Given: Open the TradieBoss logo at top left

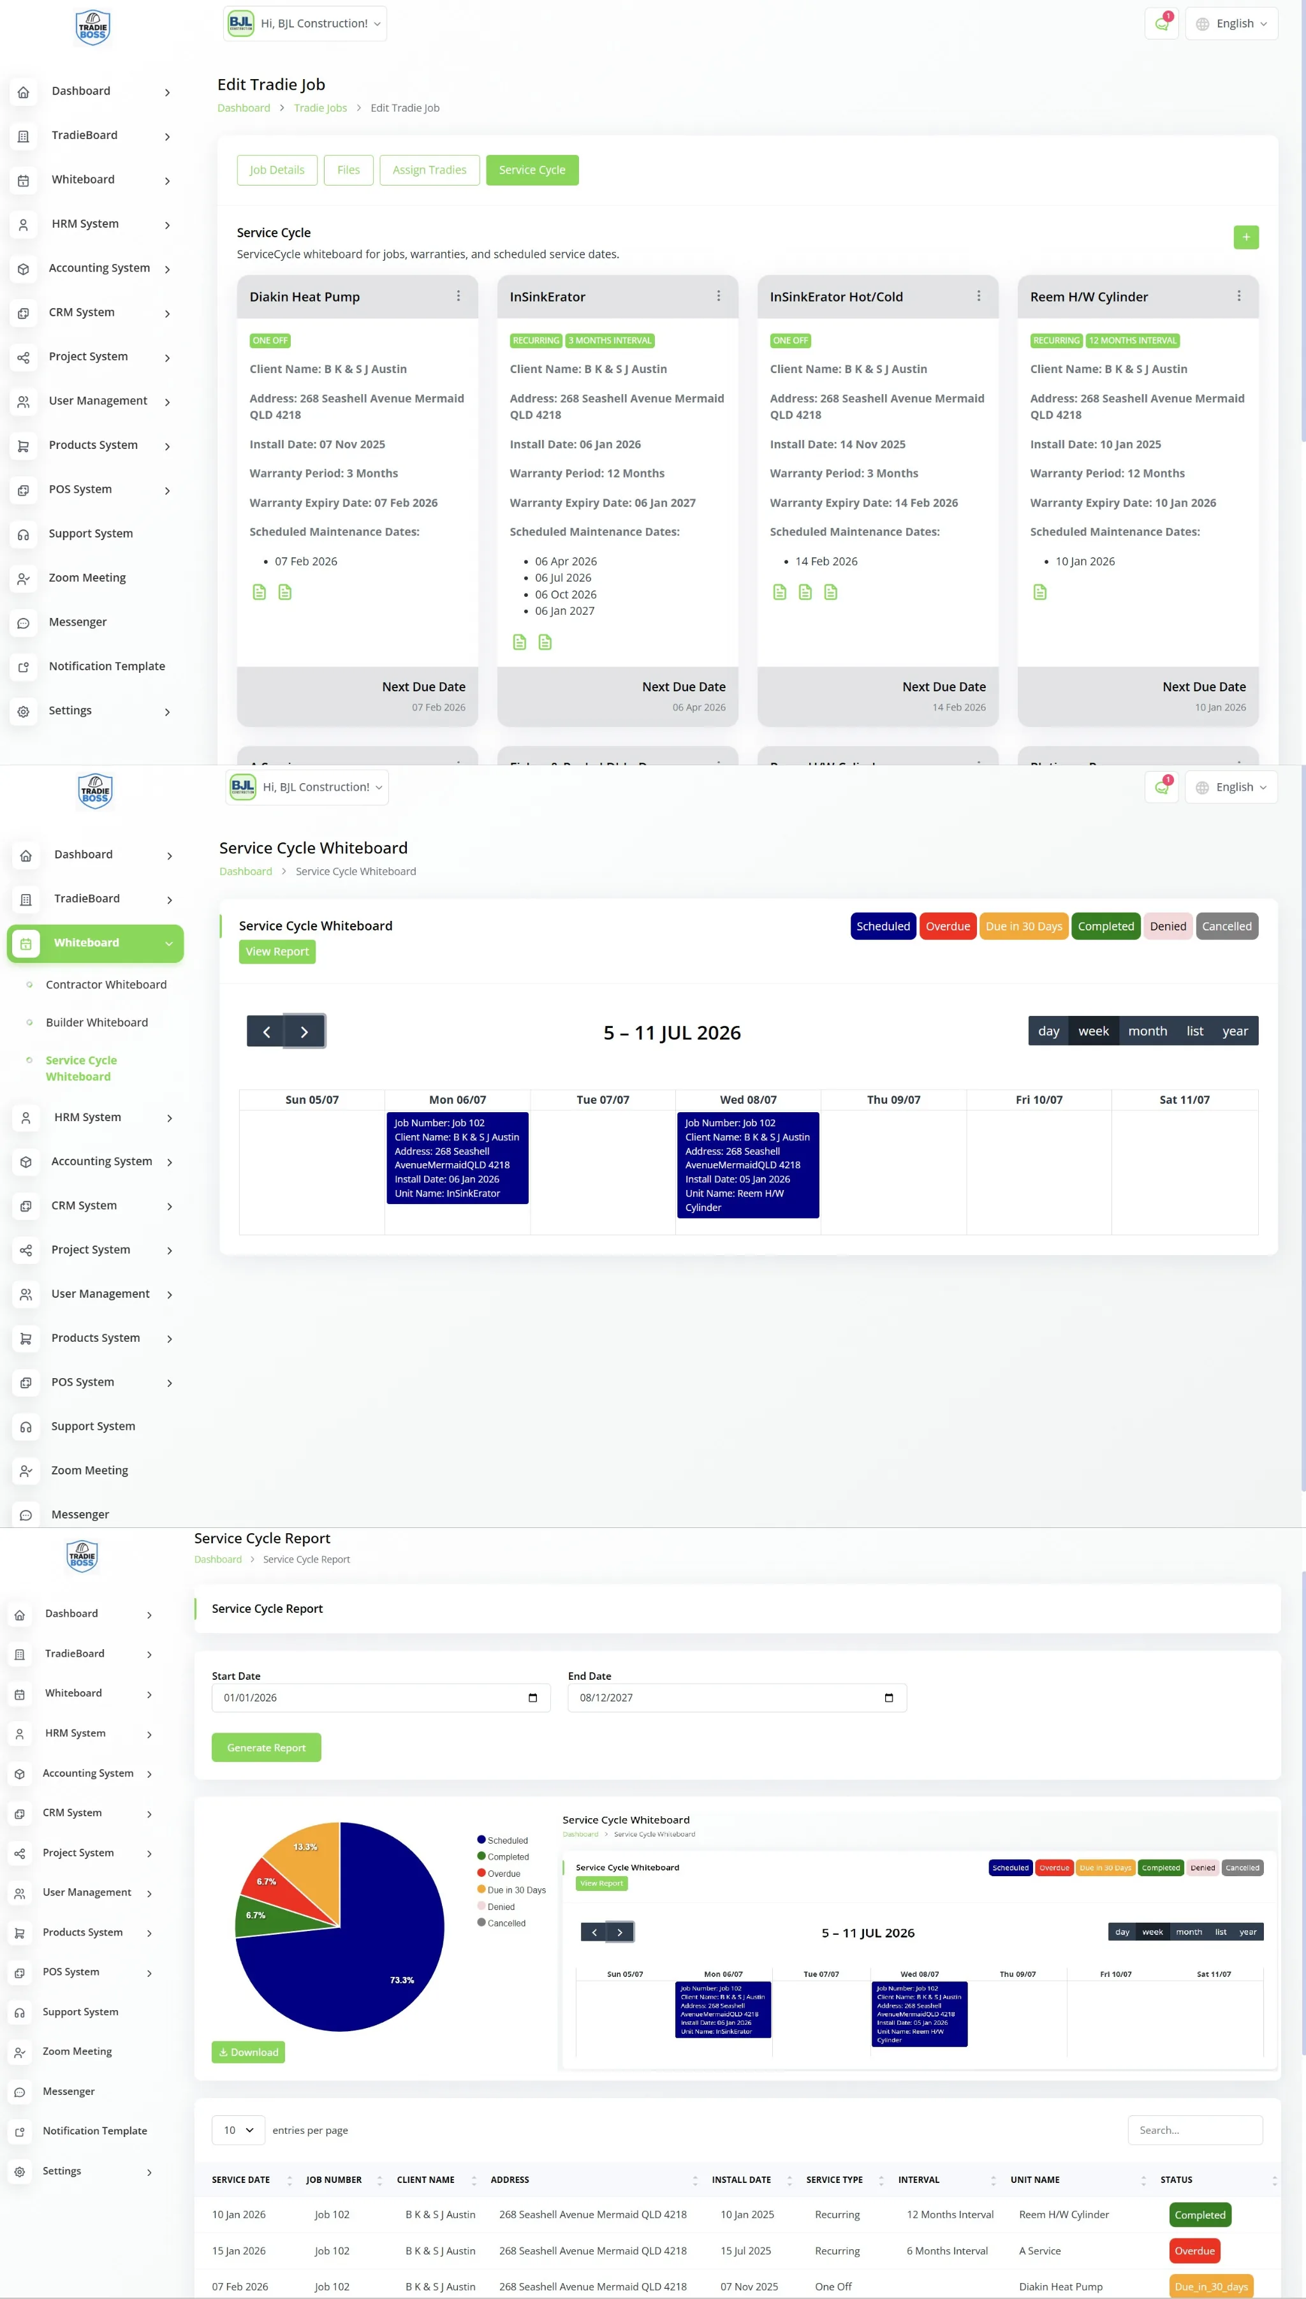Looking at the screenshot, I should click(92, 27).
